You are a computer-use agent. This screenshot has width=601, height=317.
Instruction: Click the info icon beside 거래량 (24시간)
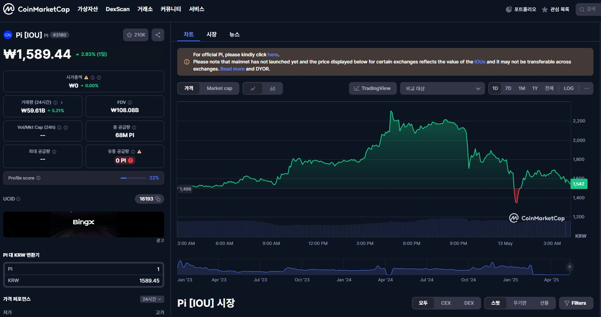[x=55, y=102]
